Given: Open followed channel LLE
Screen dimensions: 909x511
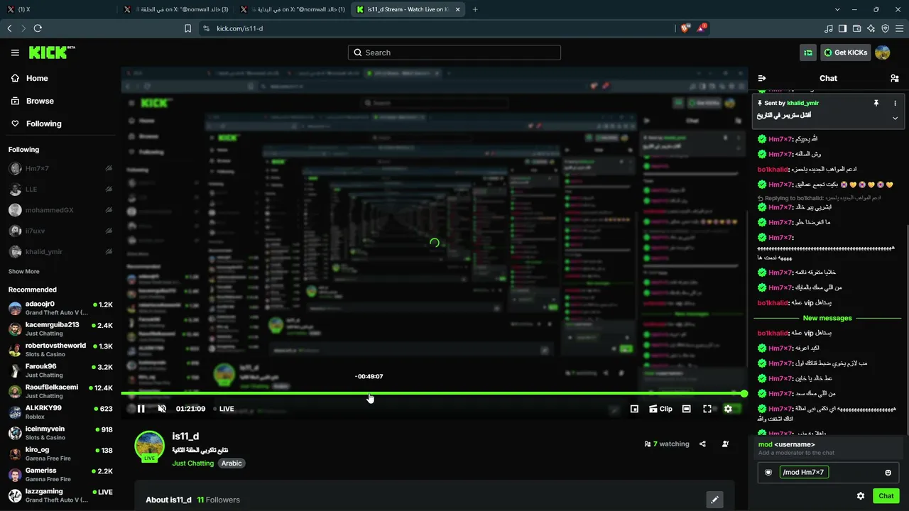Looking at the screenshot, I should point(60,189).
